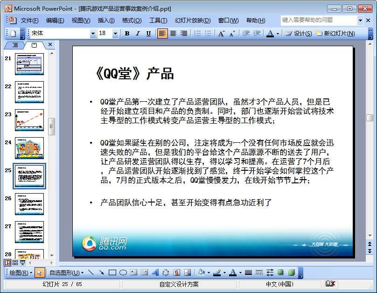The width and height of the screenshot is (377, 293).
Task: Open the 格式(O) menu
Action: click(132, 21)
